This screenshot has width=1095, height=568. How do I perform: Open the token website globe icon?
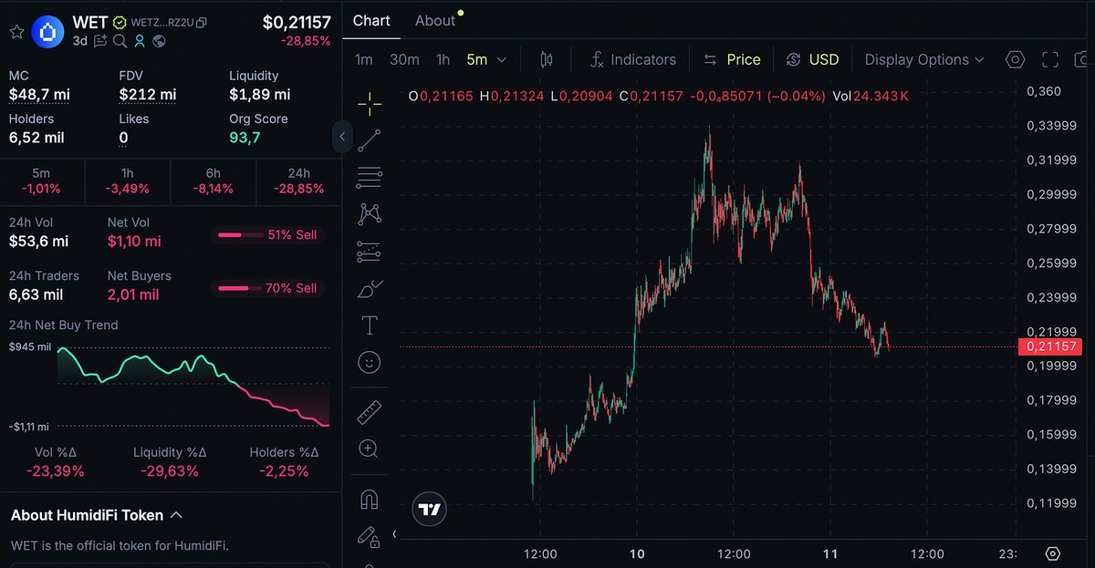[159, 41]
